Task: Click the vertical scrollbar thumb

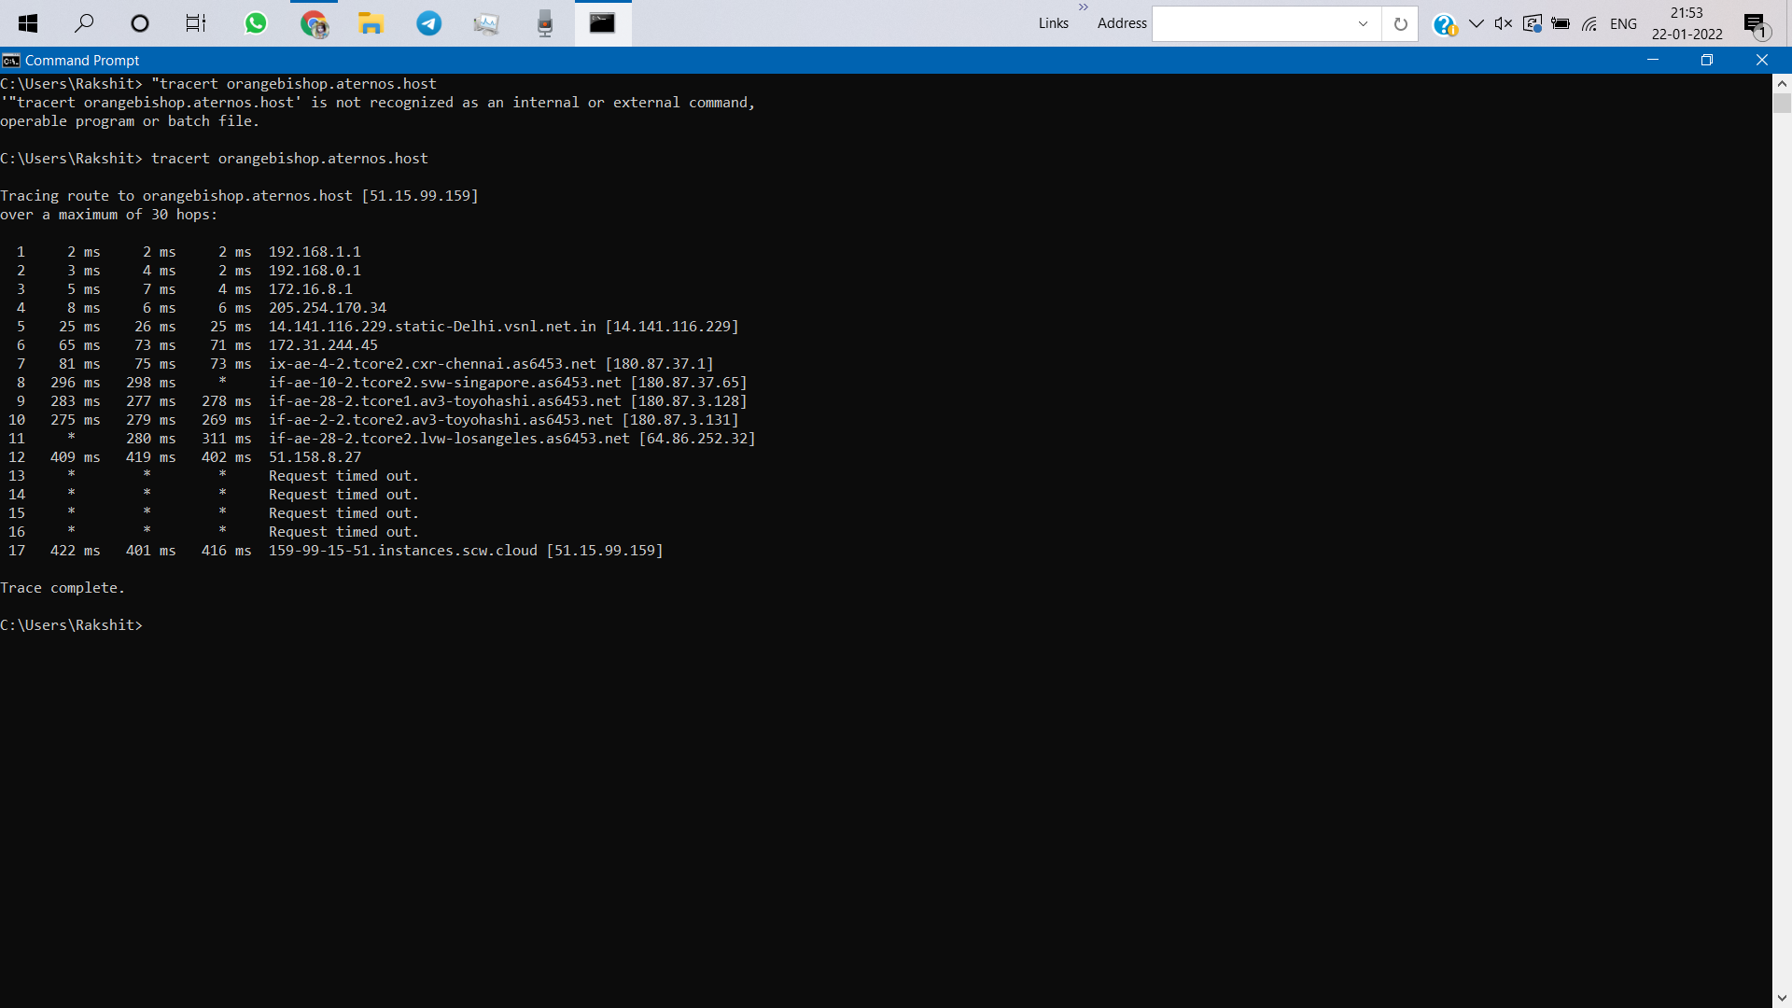Action: pyautogui.click(x=1782, y=103)
